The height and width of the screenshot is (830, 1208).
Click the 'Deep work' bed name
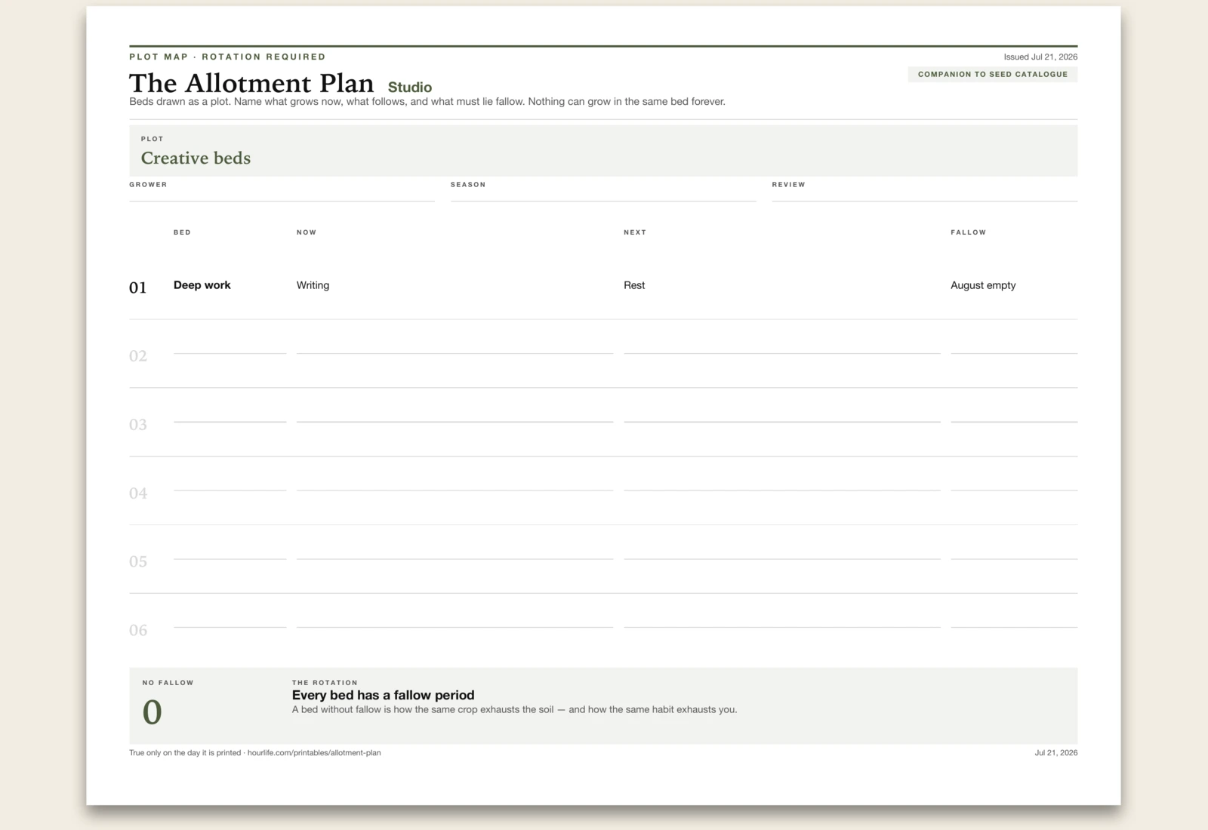[x=202, y=285]
